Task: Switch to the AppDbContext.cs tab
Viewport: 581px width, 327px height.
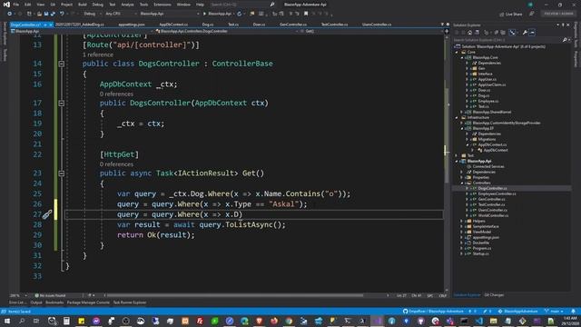Action: pyautogui.click(x=173, y=25)
